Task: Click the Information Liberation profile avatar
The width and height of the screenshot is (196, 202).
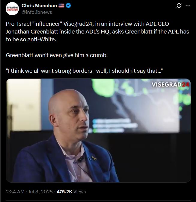Action: pos(12,9)
